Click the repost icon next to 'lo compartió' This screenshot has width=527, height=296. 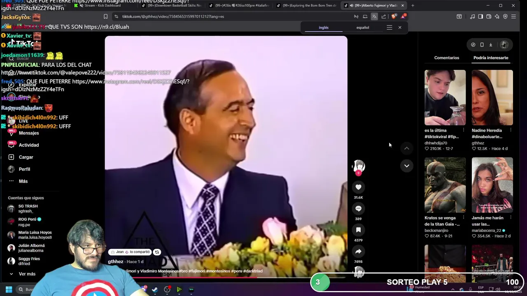(157, 252)
